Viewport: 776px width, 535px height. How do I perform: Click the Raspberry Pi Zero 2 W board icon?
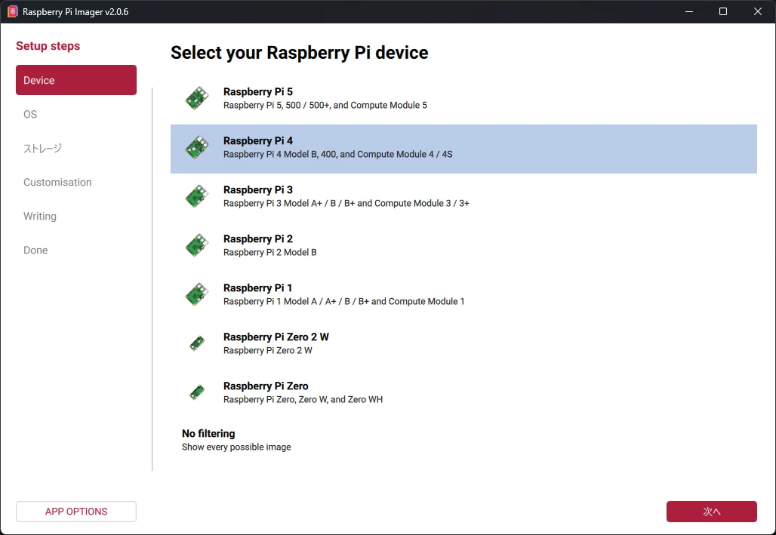click(x=197, y=343)
